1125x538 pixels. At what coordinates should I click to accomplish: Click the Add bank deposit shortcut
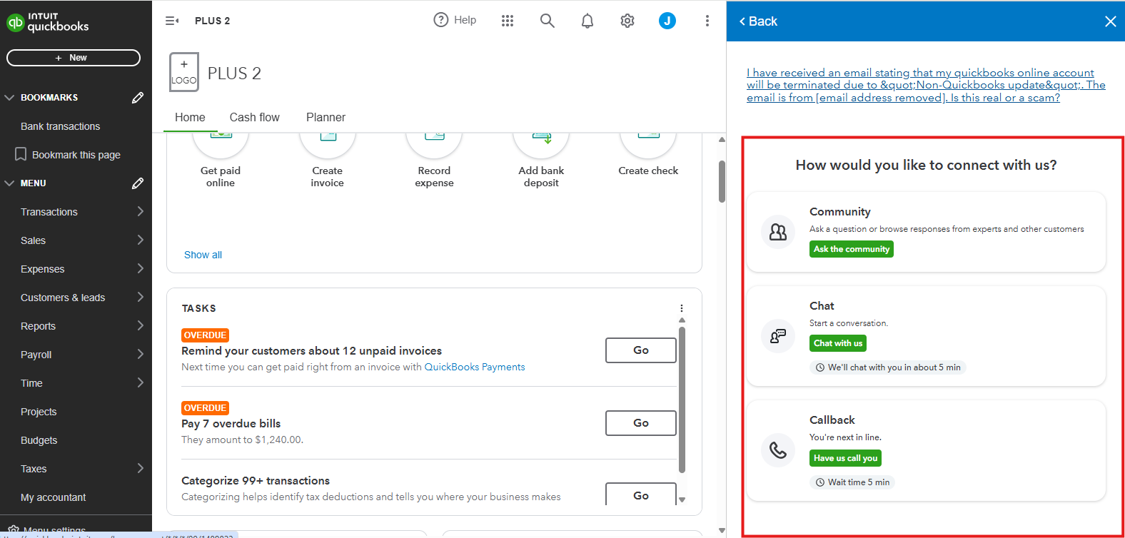[x=542, y=161]
